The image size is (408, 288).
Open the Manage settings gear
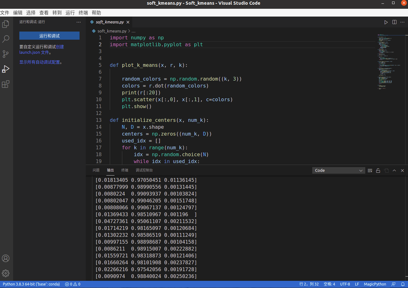[x=5, y=273]
